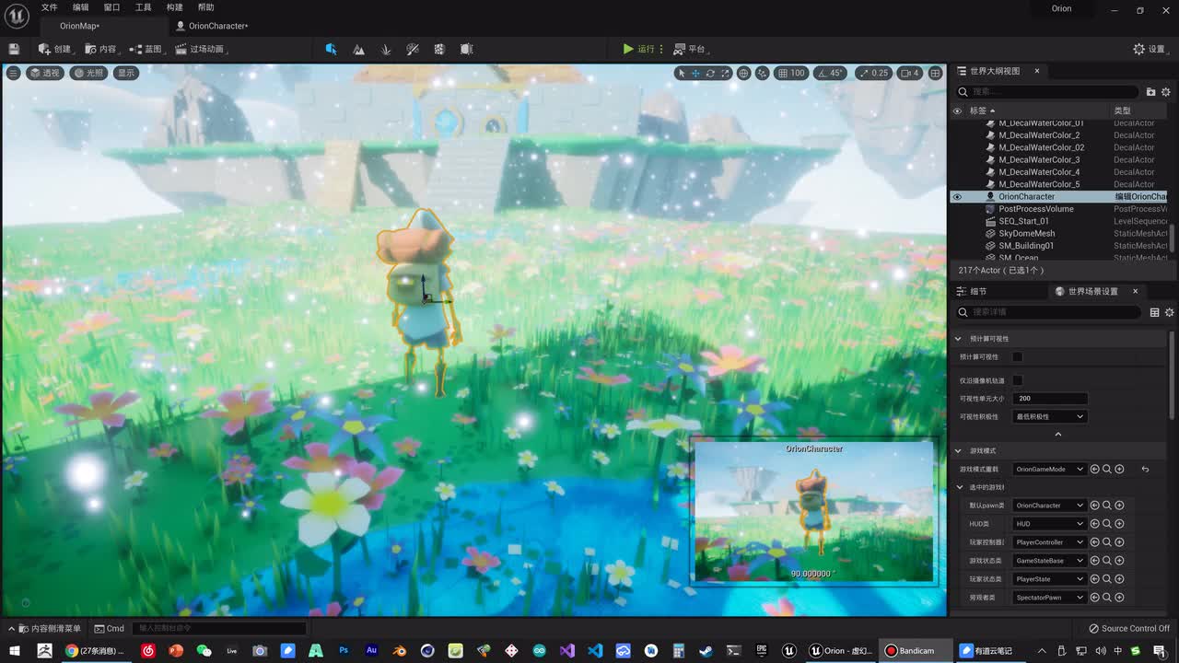1179x663 pixels.
Task: Activate the Selection mode icon
Action: (x=331, y=49)
